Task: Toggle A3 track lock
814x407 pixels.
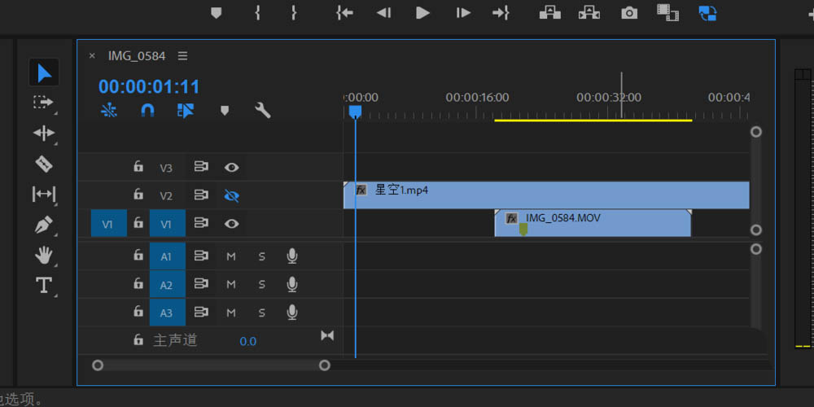Action: (138, 312)
